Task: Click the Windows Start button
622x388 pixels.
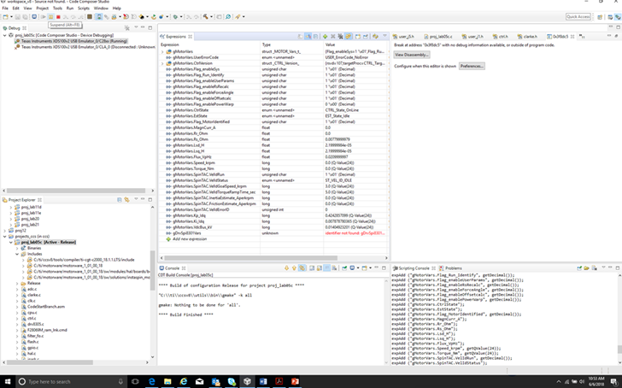Action: click(x=7, y=381)
